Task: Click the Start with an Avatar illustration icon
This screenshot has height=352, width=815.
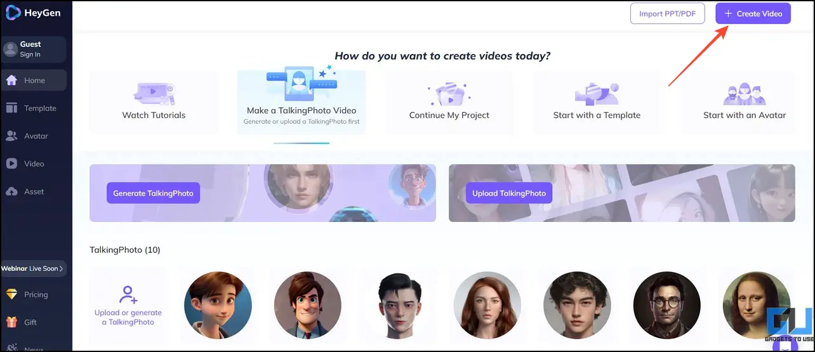Action: coord(745,94)
